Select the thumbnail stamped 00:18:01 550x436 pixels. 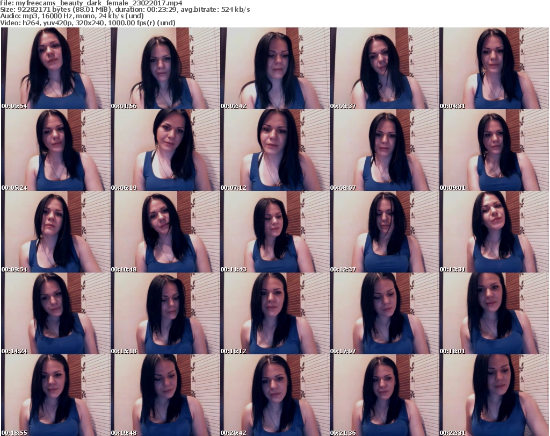(x=494, y=313)
